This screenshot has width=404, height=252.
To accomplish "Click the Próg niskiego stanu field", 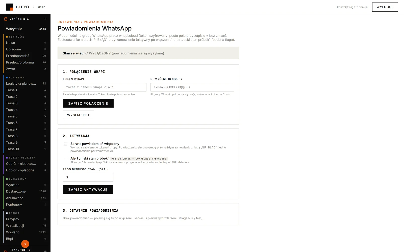I will [x=88, y=177].
